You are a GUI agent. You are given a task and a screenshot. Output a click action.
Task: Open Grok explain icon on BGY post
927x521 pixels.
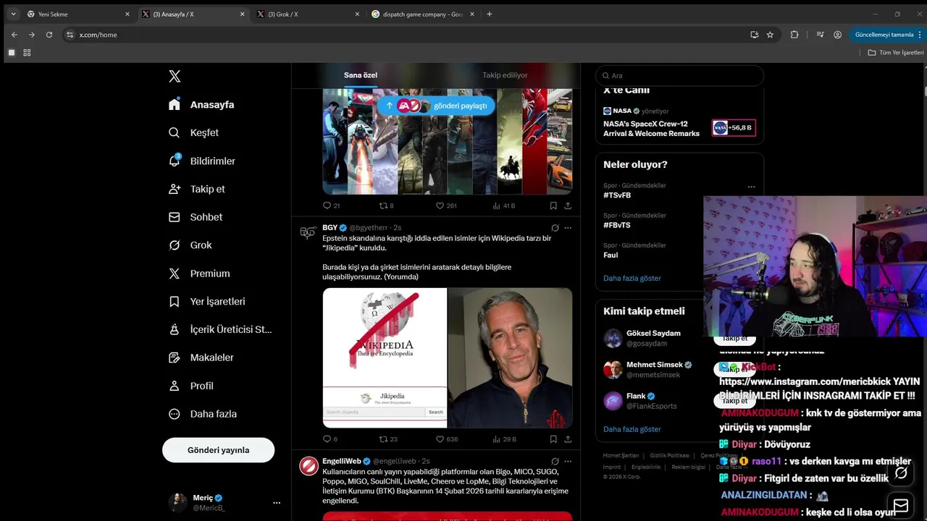[555, 227]
